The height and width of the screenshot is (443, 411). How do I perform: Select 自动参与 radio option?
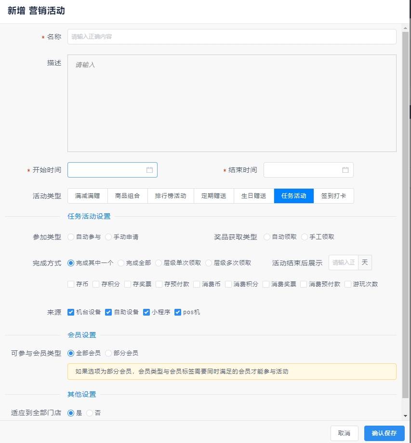71,237
